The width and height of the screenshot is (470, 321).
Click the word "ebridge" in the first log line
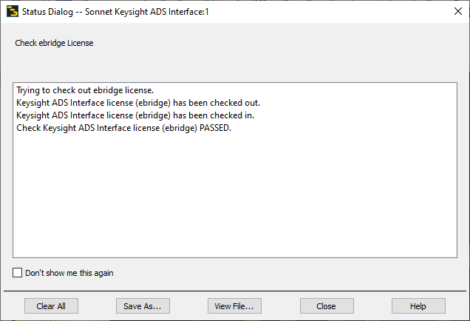(x=108, y=90)
